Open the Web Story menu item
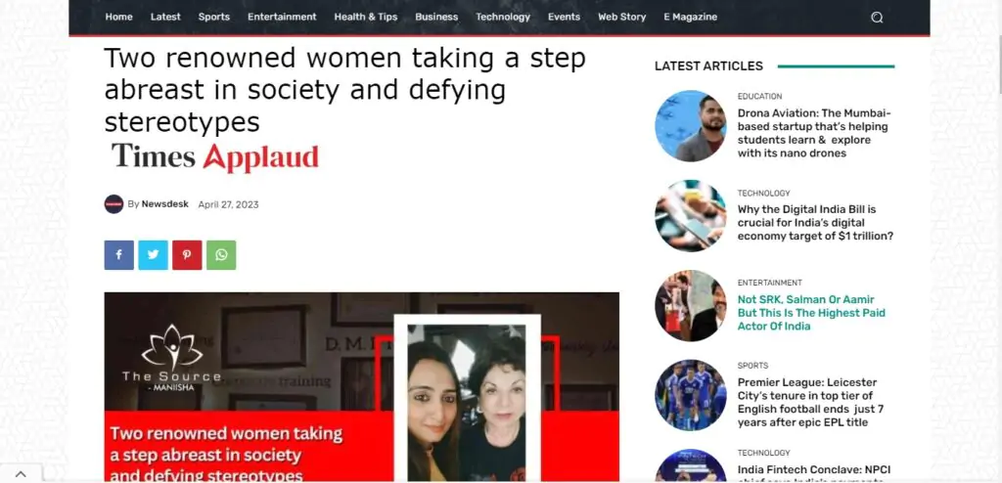This screenshot has width=1002, height=483. 621,18
